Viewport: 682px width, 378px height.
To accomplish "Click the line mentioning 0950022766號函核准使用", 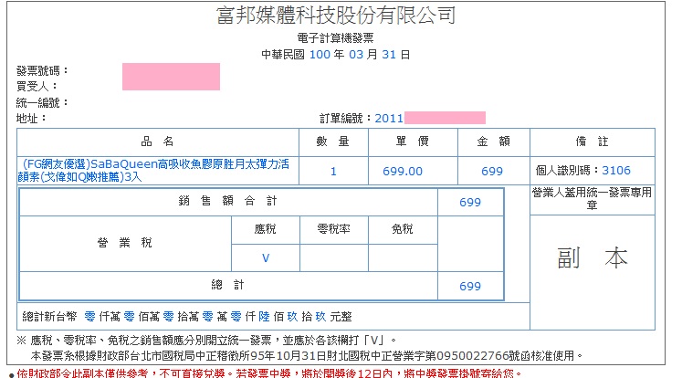I will point(306,356).
